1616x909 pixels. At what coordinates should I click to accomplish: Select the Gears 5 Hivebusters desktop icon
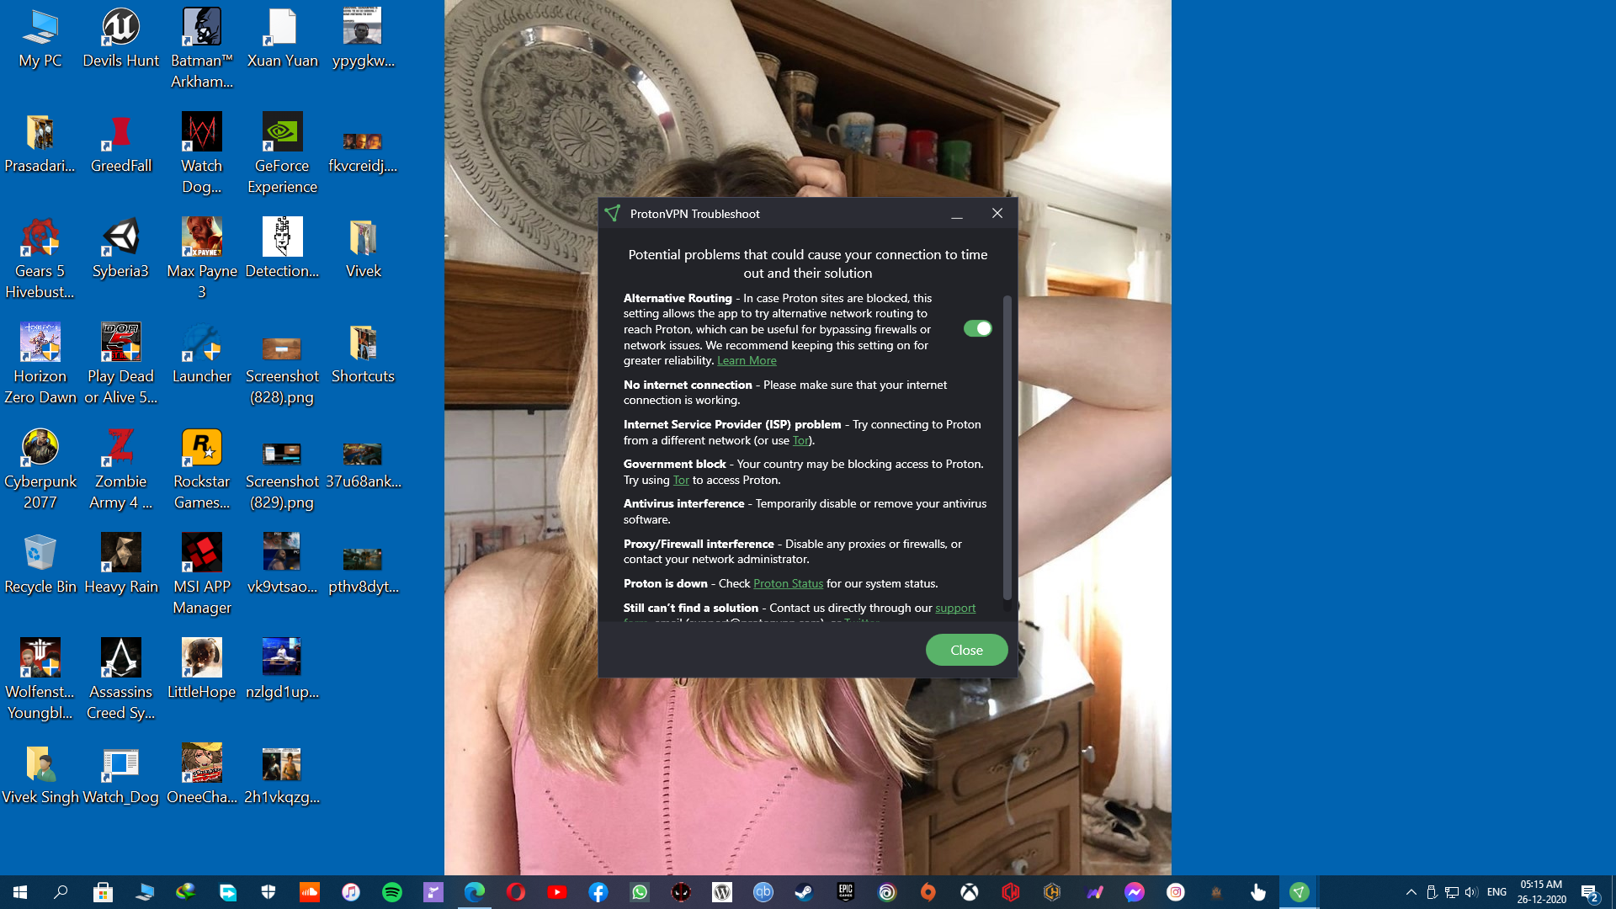(40, 259)
